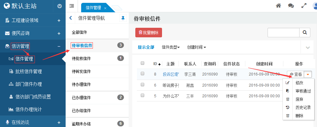The height and width of the screenshot is (127, 317).
Task: Pin the 信件管理导航 panel
Action: pos(123,18)
